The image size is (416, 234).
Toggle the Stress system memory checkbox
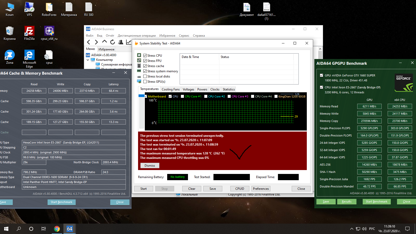pos(145,71)
